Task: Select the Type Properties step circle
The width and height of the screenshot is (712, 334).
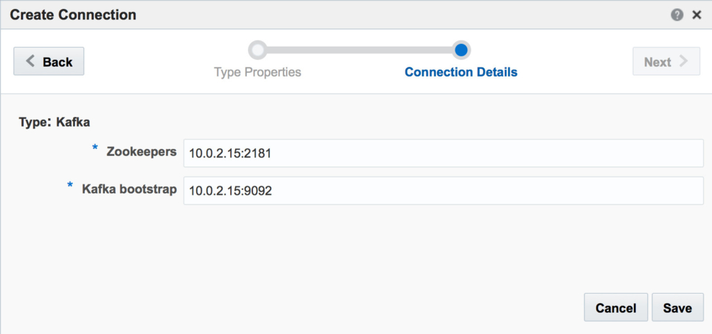Action: point(257,50)
